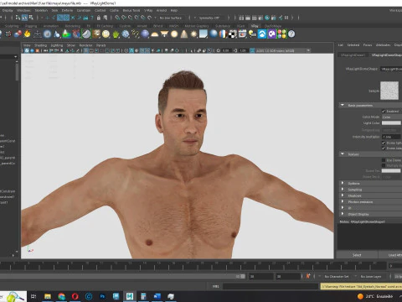The width and height of the screenshot is (402, 302).
Task: Toggle the Dome Adaptive checkbox
Action: (384, 148)
